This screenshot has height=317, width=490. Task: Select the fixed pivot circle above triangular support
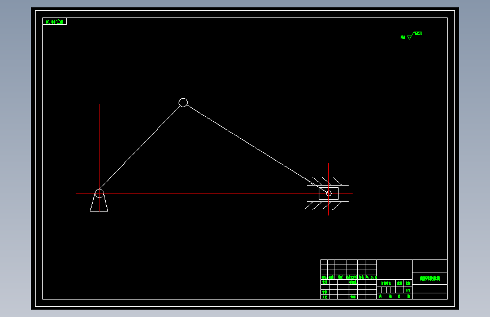(x=99, y=193)
